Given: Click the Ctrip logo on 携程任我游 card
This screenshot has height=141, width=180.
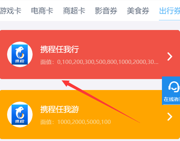Looking at the screenshot, I should [x=20, y=115].
